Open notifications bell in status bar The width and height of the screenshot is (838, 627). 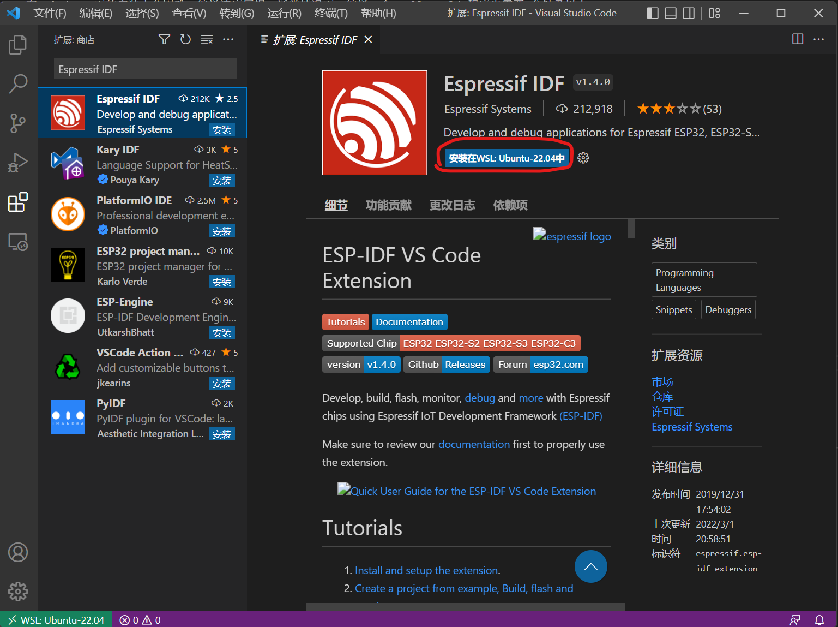click(x=819, y=620)
